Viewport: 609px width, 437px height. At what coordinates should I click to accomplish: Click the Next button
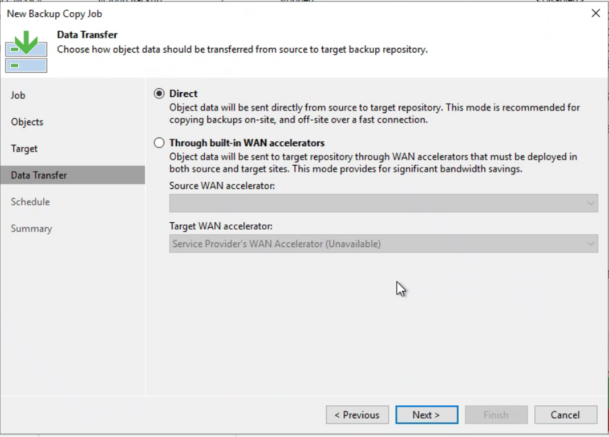(x=426, y=415)
